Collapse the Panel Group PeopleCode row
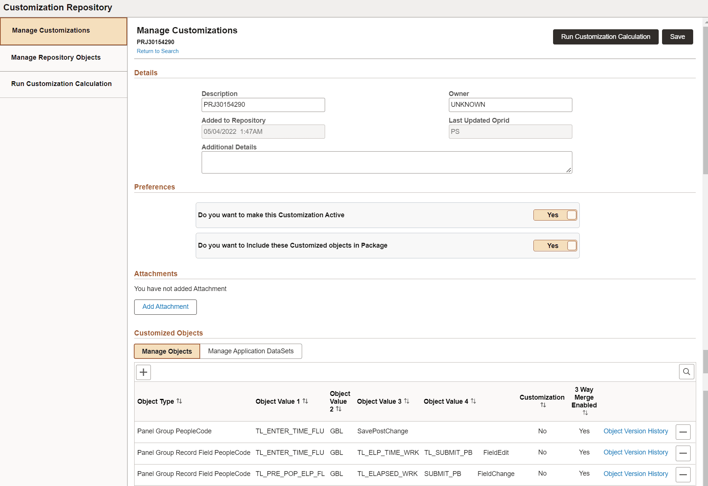 [683, 432]
